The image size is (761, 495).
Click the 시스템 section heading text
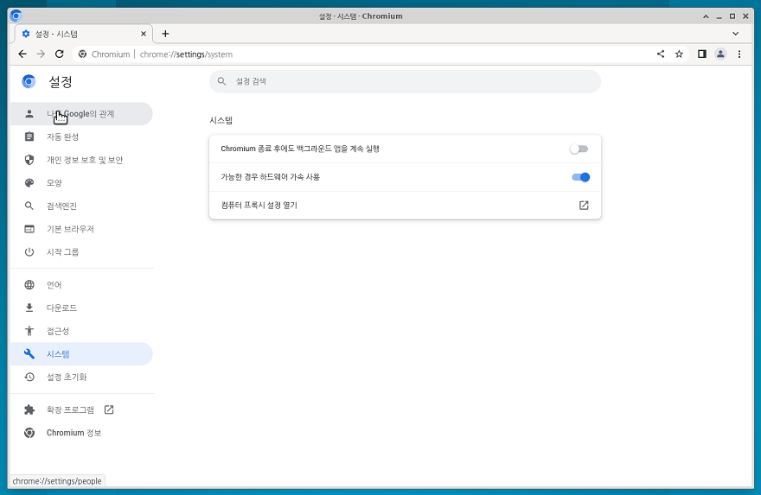pyautogui.click(x=221, y=120)
